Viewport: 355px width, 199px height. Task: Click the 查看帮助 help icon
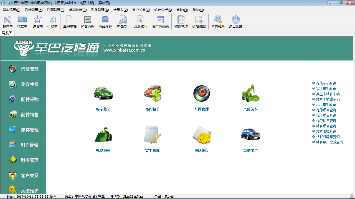coord(218,22)
